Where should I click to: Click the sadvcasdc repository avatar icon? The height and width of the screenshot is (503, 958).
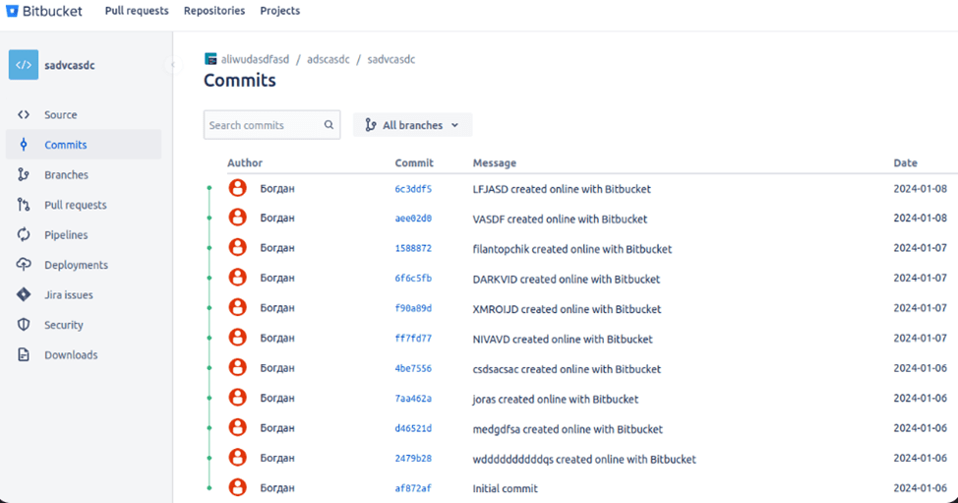pos(24,65)
